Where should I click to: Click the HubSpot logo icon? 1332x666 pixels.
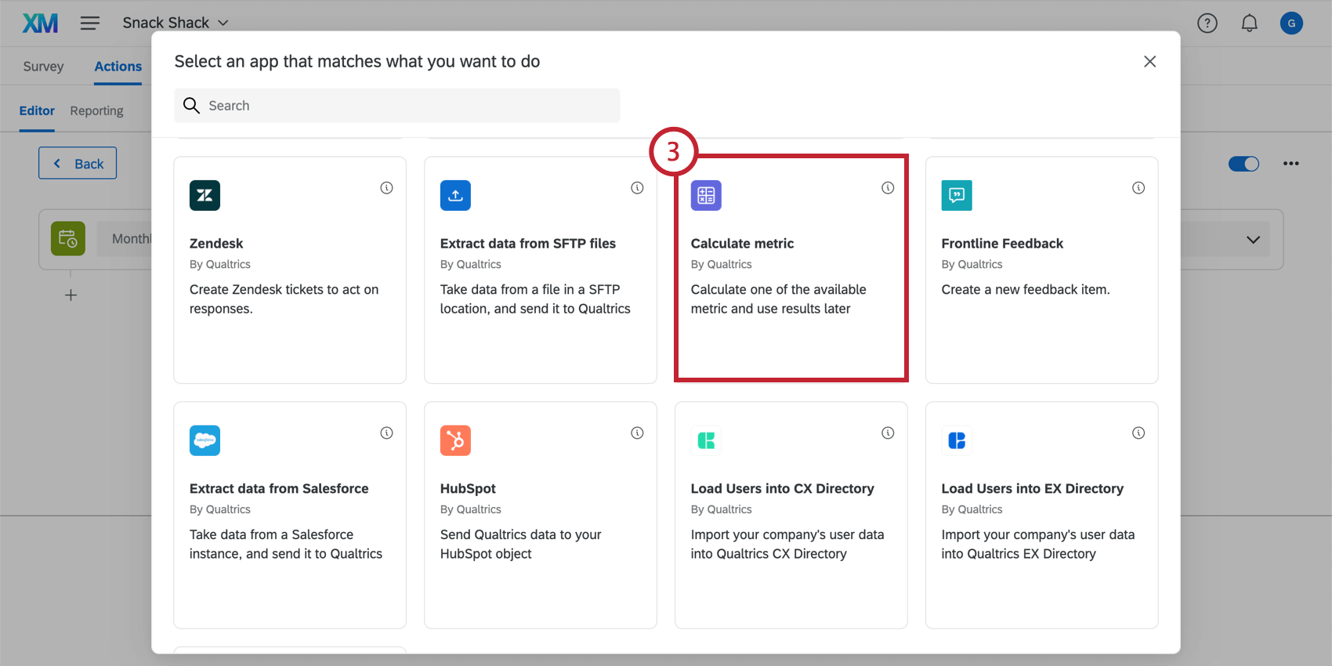455,440
